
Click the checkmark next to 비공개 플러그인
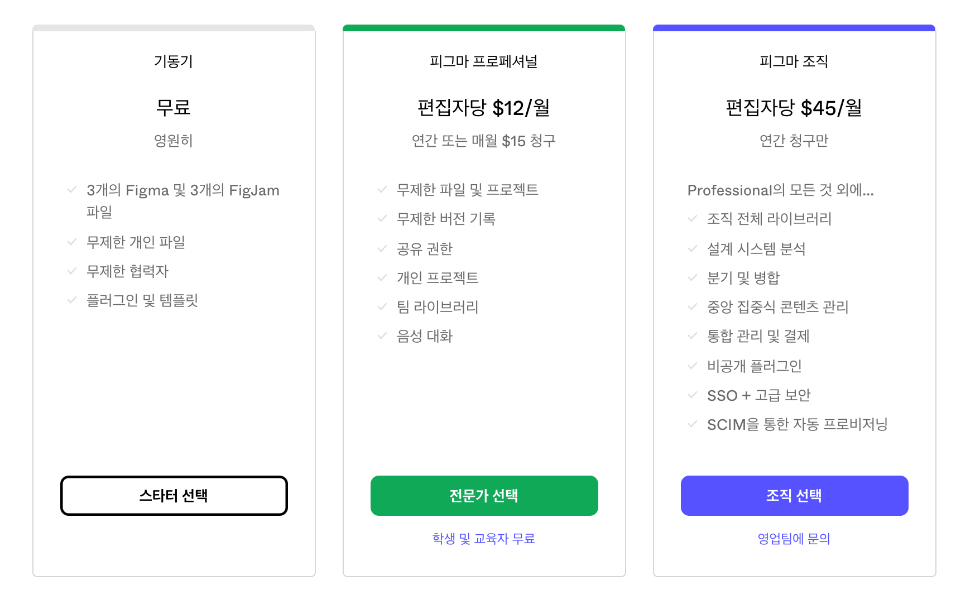tap(691, 366)
